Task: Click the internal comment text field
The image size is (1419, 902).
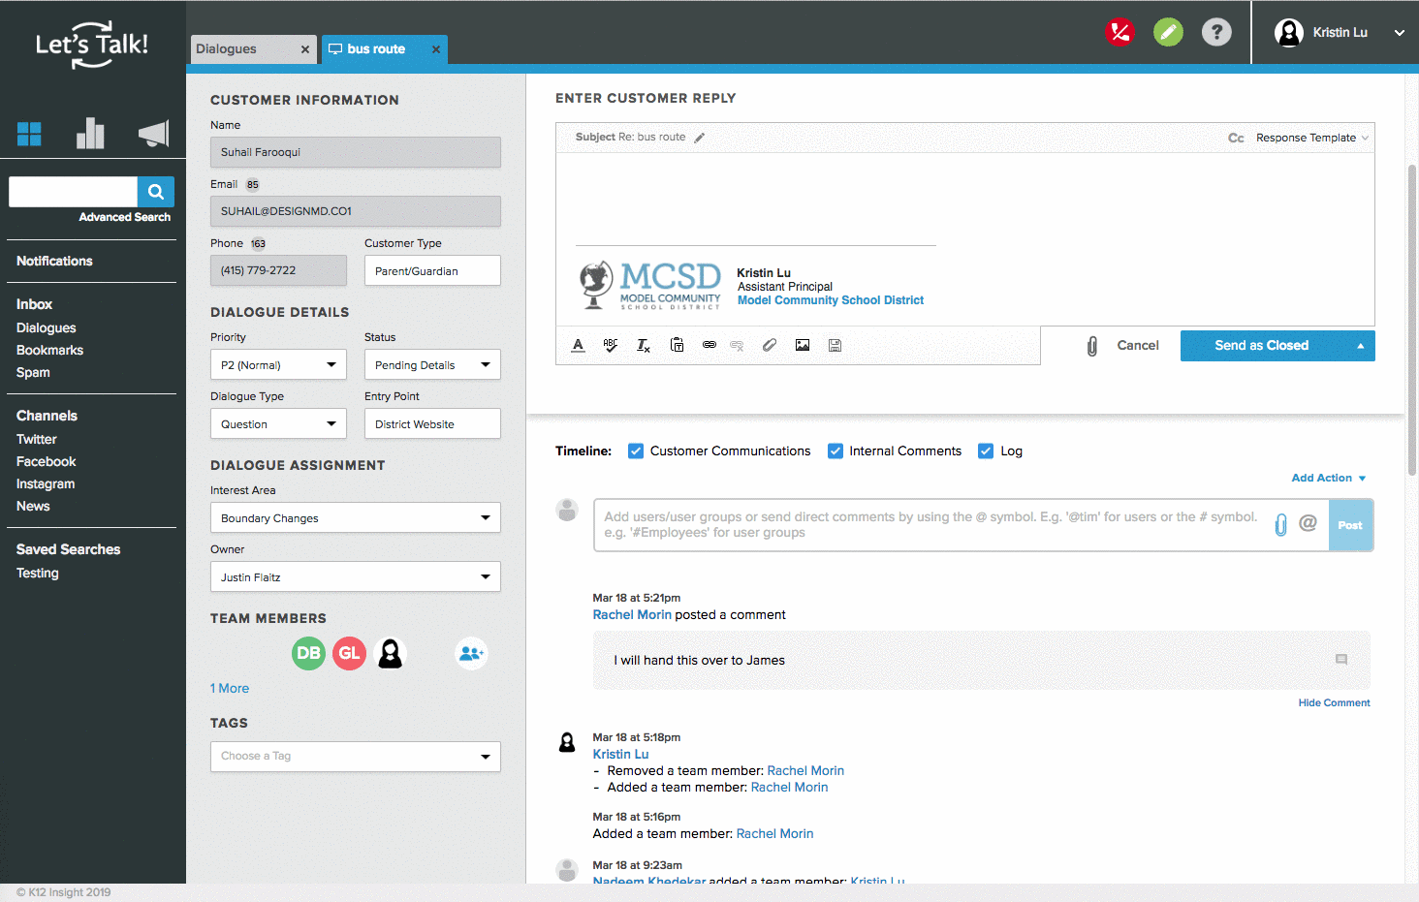Action: 930,525
